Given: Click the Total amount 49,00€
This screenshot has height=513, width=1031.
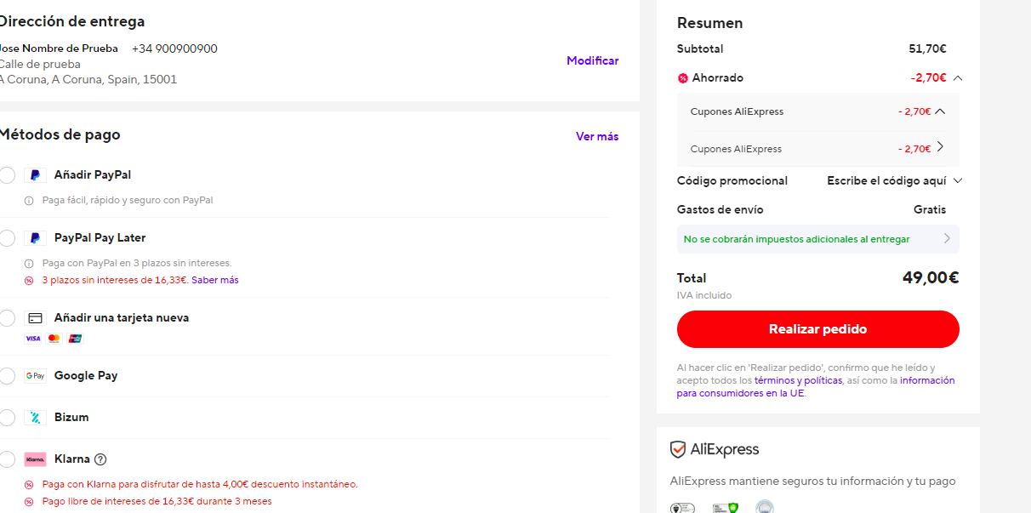Looking at the screenshot, I should (x=931, y=277).
